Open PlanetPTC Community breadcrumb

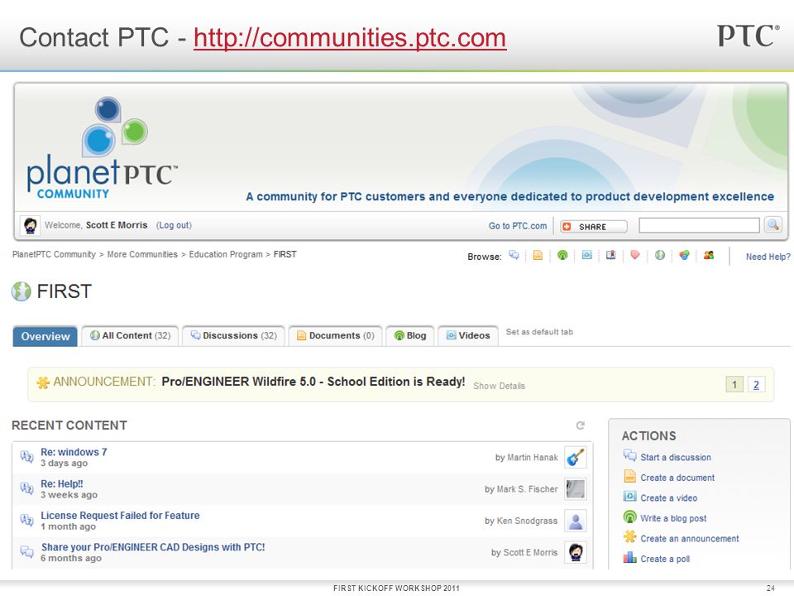tap(54, 254)
